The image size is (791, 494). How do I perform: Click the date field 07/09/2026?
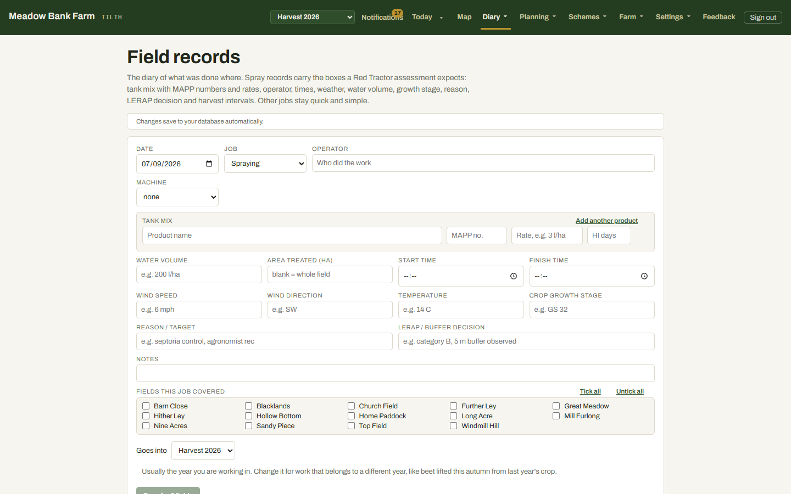pyautogui.click(x=177, y=164)
